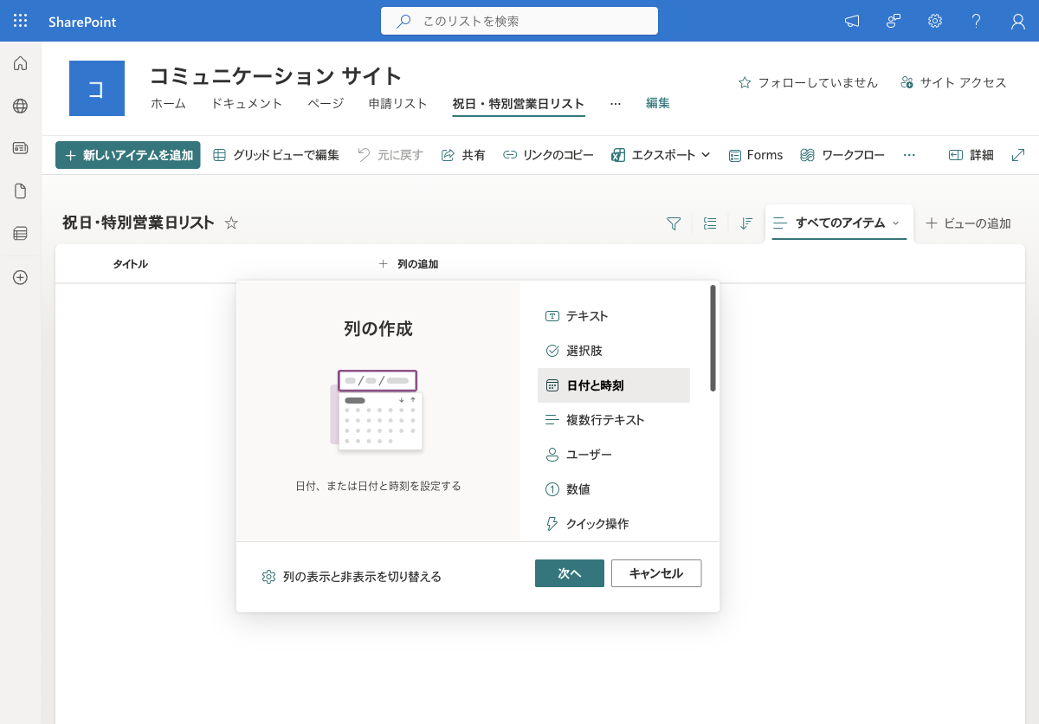Click 列の追加 column header

tap(409, 264)
